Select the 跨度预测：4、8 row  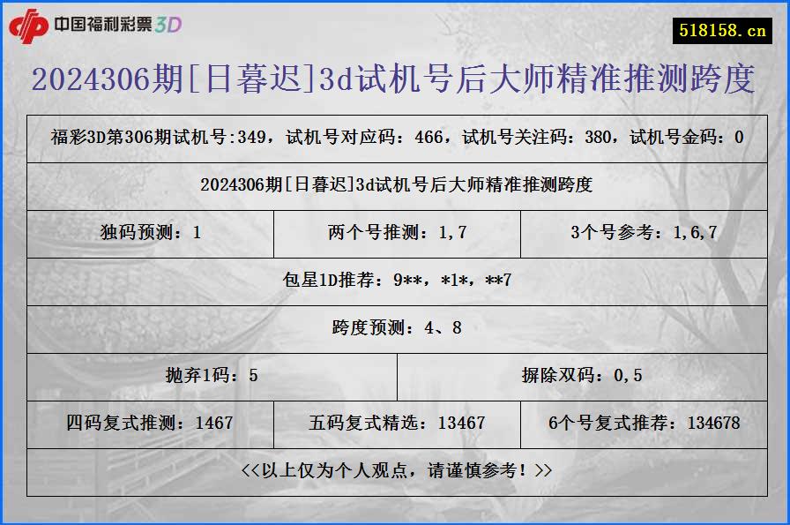[395, 329]
